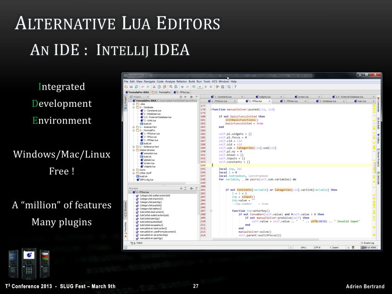Viewport: 392px width, 294px height.
Task: Click FormulaPro-IDEA breadcrumb in navigation bar
Action: click(137, 92)
